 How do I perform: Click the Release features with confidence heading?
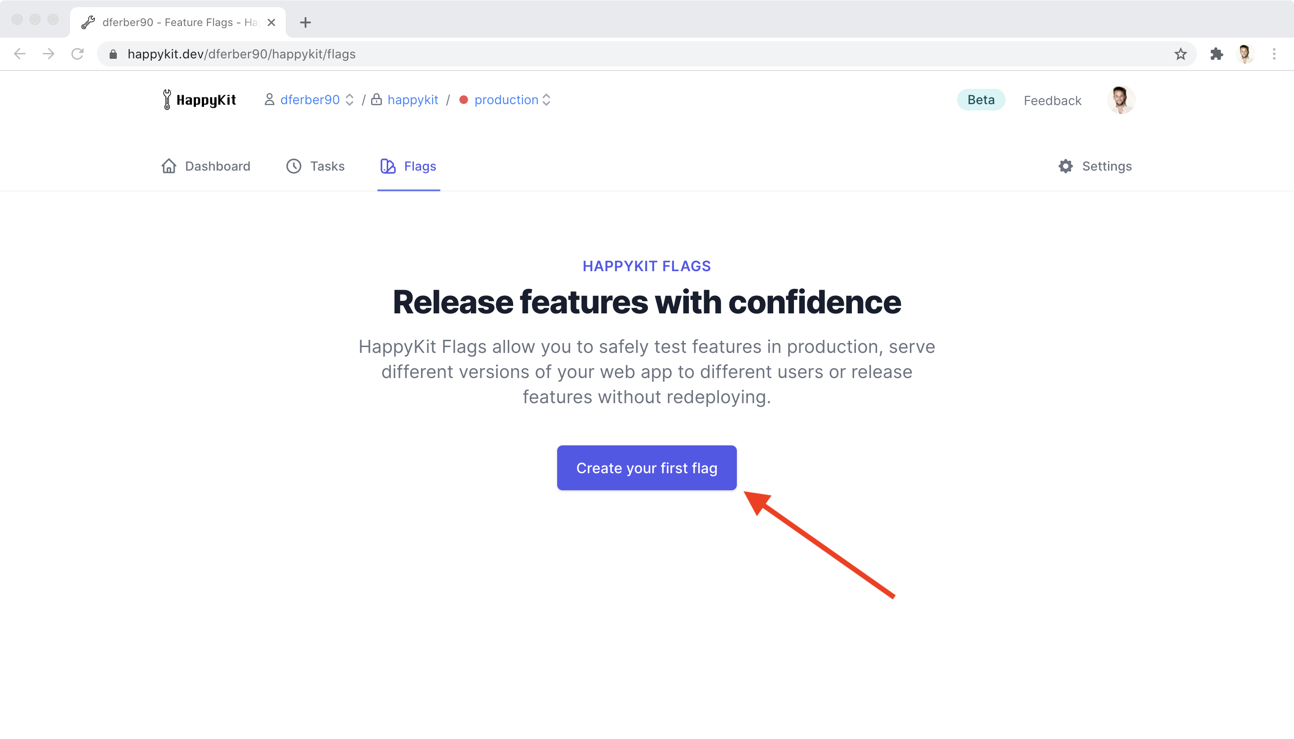pos(647,302)
